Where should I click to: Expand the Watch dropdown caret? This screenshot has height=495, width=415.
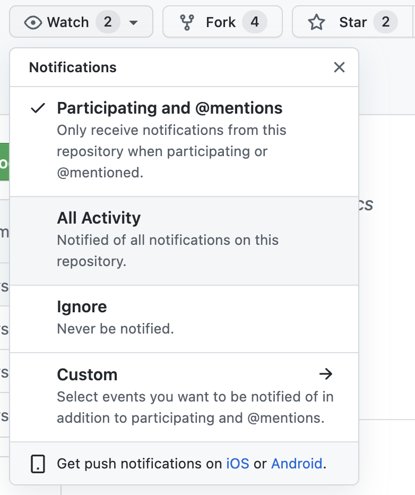(134, 22)
